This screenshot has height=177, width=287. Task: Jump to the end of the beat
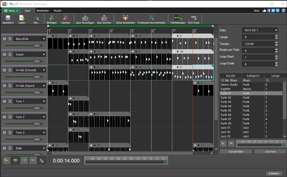pyautogui.click(x=33, y=161)
